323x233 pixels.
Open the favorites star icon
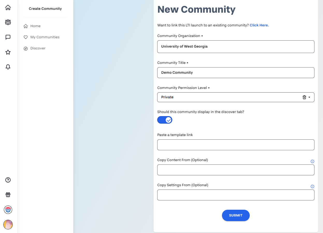tap(8, 52)
